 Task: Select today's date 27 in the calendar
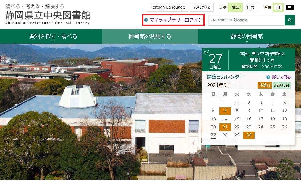(x=213, y=135)
